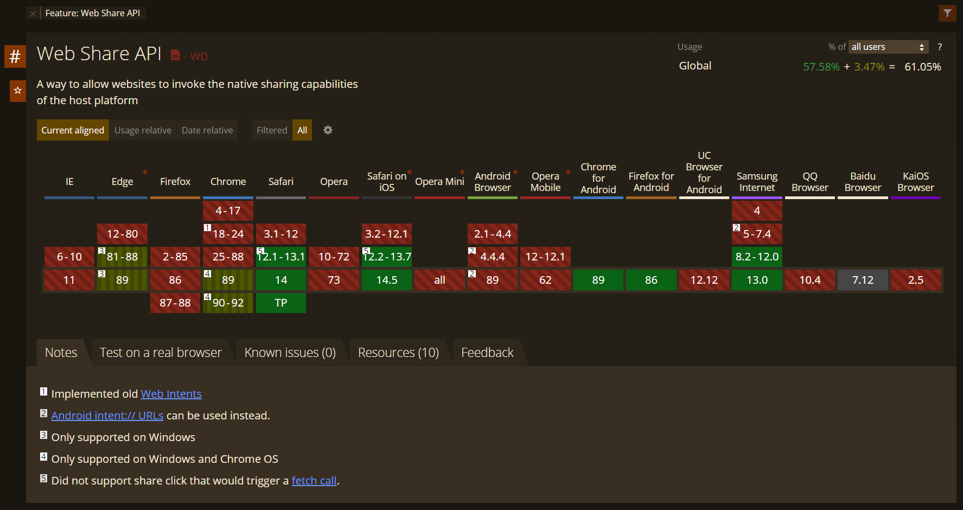Click note marker 1 on Chrome 18-24 cell
The image size is (963, 510).
[x=207, y=228]
